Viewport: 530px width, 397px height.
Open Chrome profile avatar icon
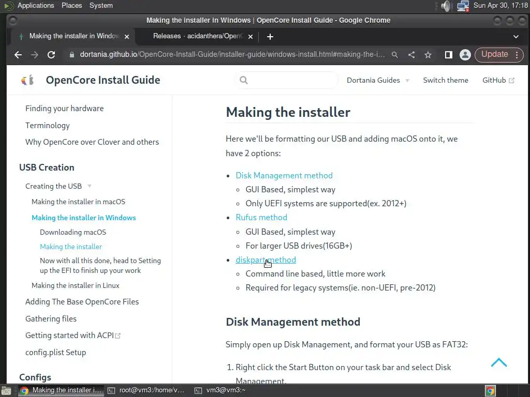[465, 55]
